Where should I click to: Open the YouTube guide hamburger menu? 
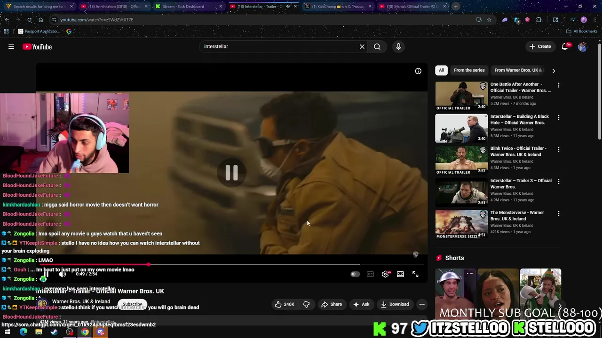11,46
